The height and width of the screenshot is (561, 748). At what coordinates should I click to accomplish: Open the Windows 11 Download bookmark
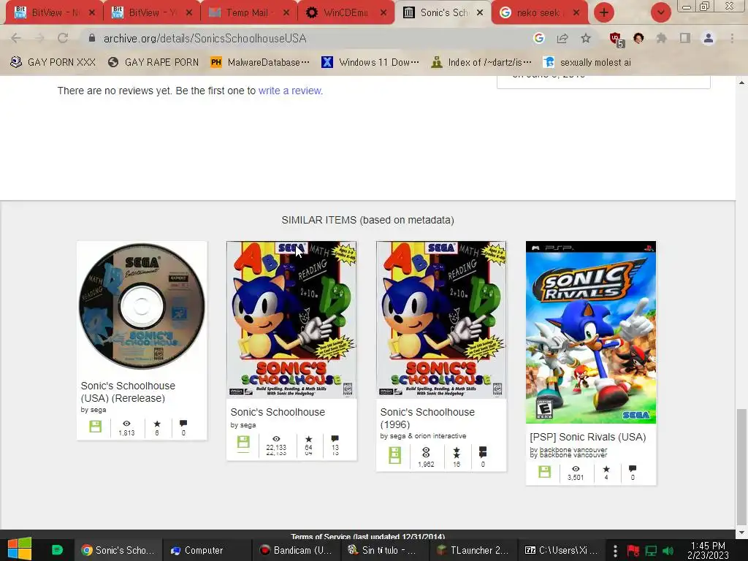coord(370,63)
